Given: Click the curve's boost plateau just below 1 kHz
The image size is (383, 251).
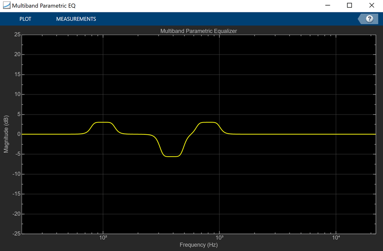Looking at the screenshot, I should [208, 122].
